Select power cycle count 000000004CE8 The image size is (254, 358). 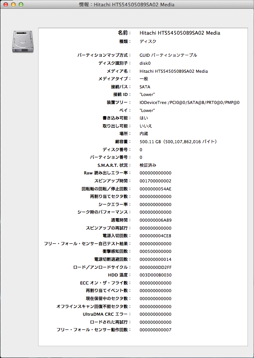point(156,236)
